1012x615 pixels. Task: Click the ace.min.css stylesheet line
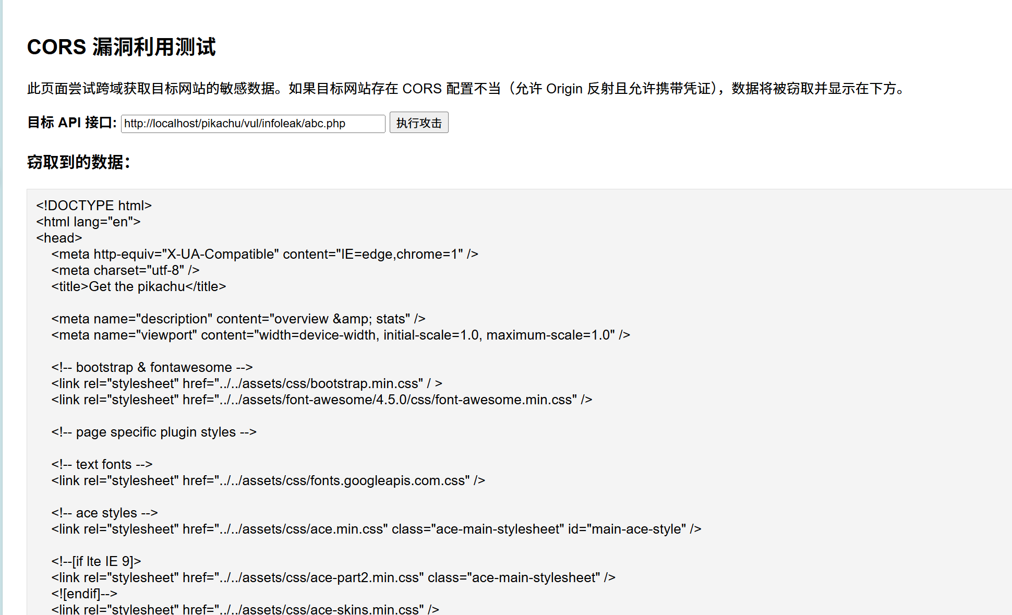[376, 529]
